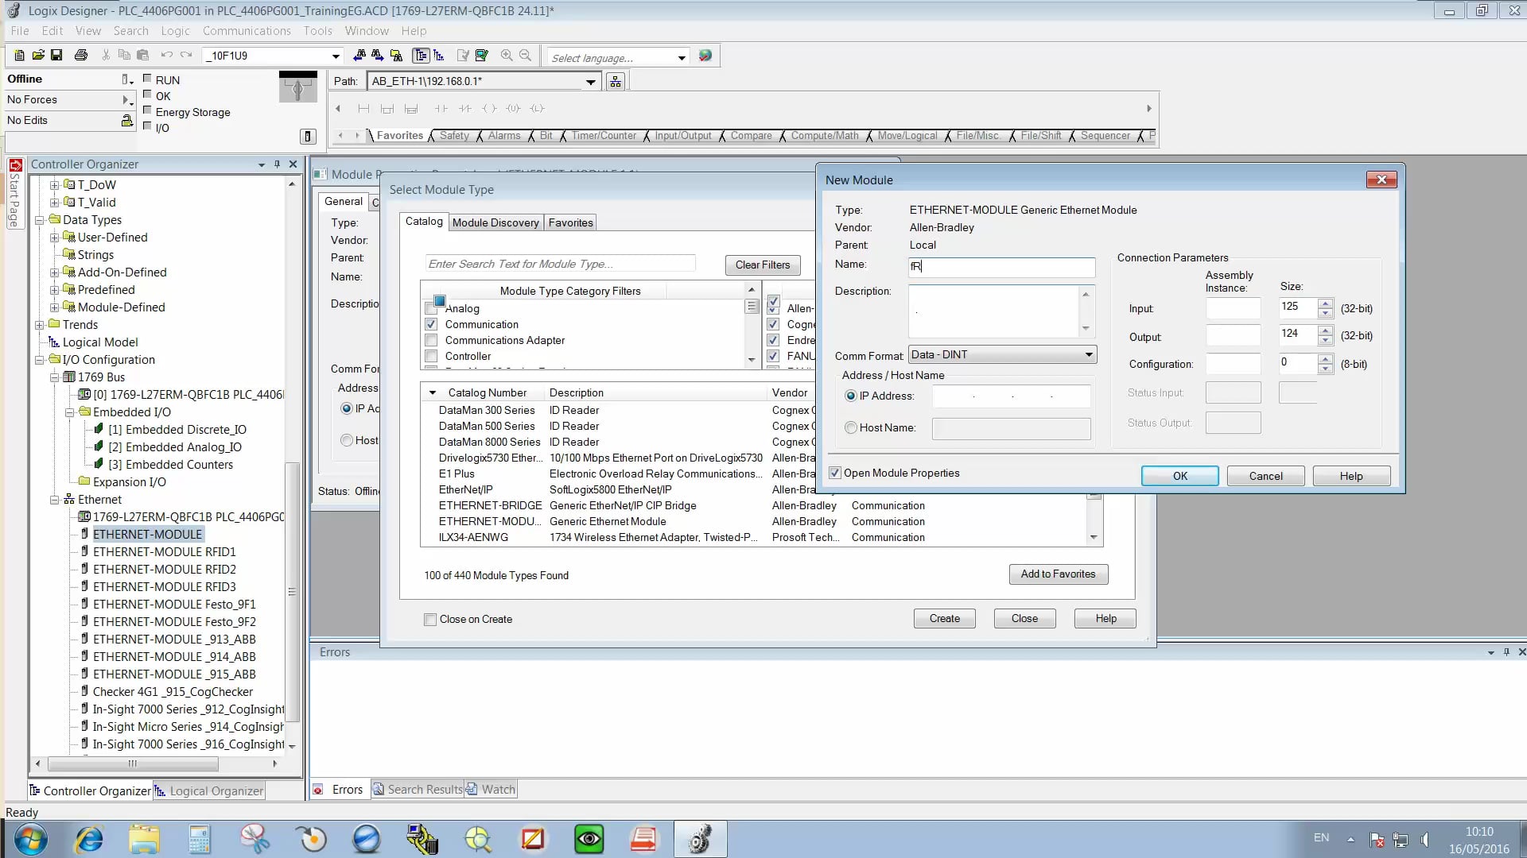Click the Clear Filters button
This screenshot has width=1527, height=858.
coord(761,265)
